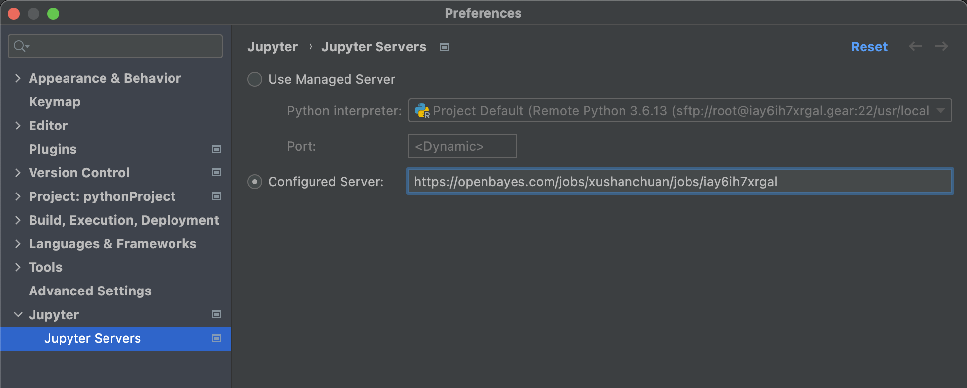The image size is (967, 388).
Task: Click project-level icon beside Jupyter Servers in sidebar
Action: (x=216, y=338)
